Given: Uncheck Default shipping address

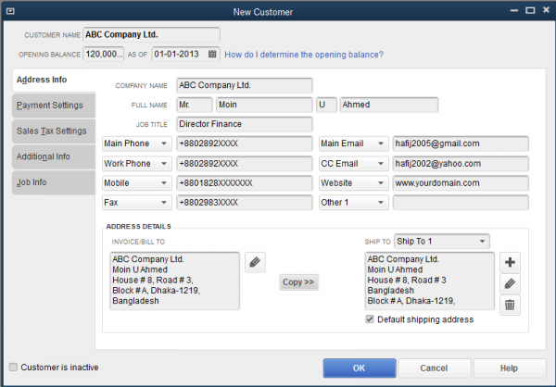Looking at the screenshot, I should (371, 319).
